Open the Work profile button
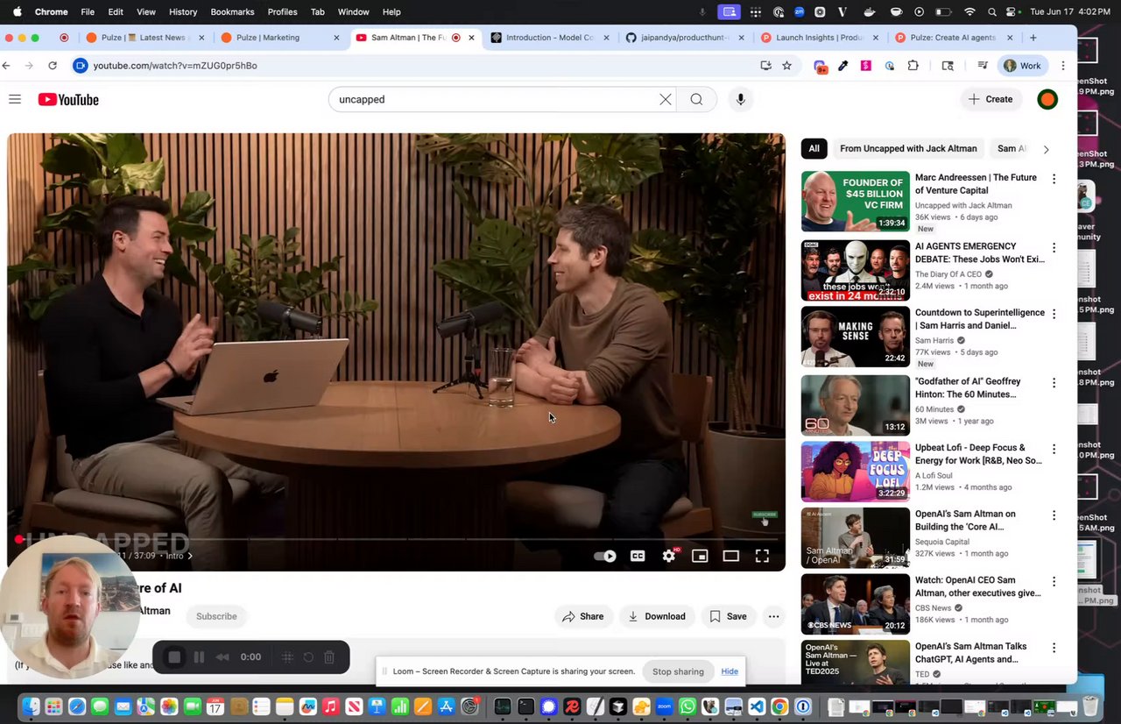The width and height of the screenshot is (1121, 724). (x=1023, y=66)
